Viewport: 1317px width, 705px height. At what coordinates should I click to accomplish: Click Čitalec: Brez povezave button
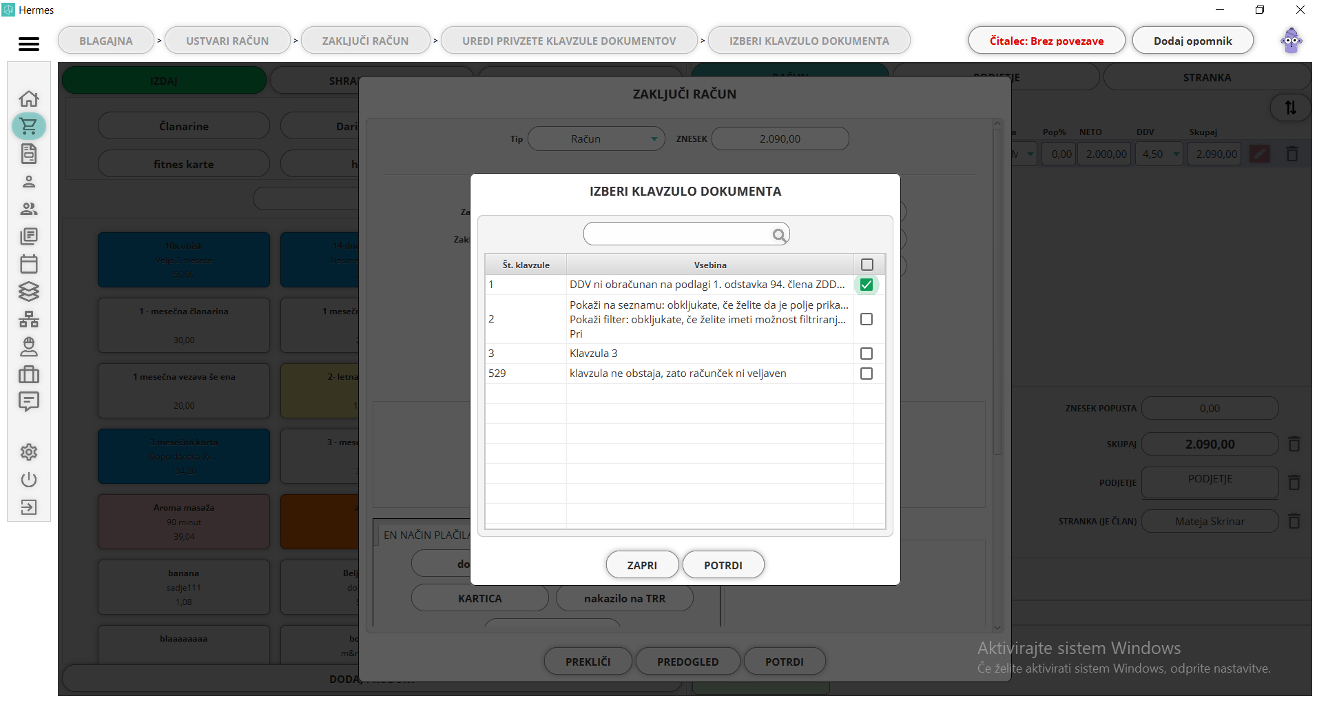point(1046,41)
